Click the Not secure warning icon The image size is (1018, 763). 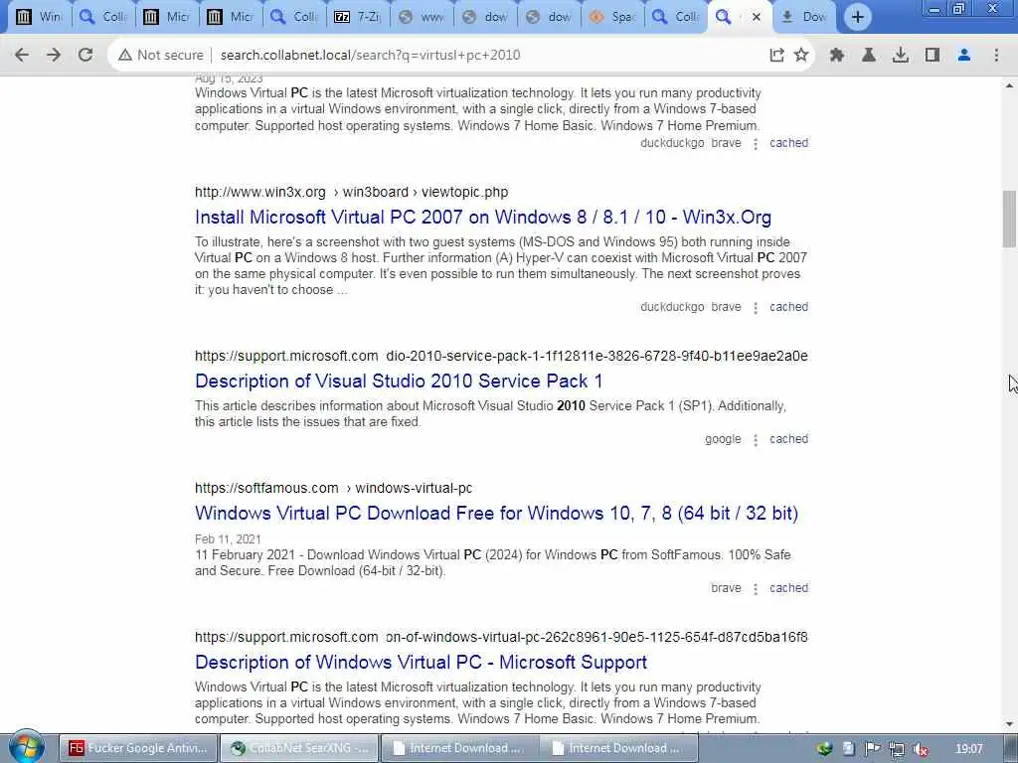[x=124, y=56]
